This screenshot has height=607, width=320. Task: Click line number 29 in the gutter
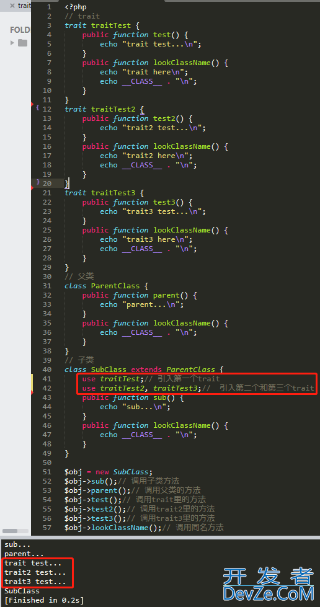47,267
